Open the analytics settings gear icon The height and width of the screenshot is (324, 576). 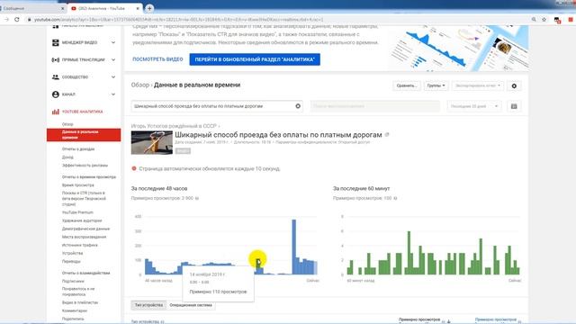point(514,86)
